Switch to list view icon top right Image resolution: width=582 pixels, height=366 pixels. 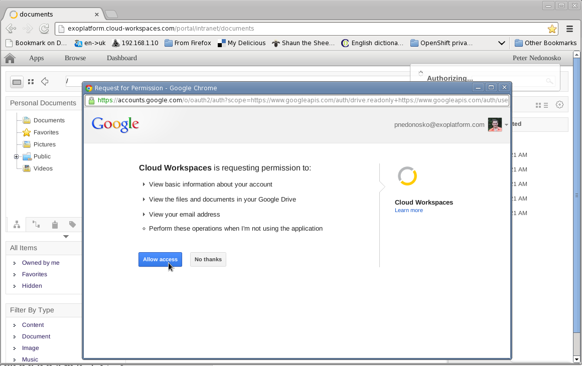pos(546,105)
